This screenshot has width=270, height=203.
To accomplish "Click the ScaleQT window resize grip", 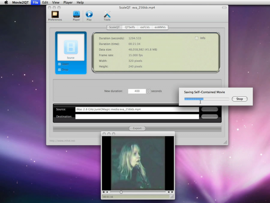I will pos(225,142).
